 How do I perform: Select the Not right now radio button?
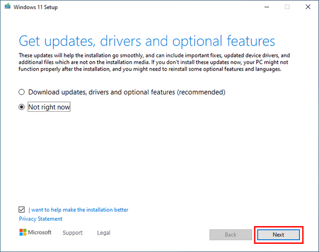tap(21, 107)
